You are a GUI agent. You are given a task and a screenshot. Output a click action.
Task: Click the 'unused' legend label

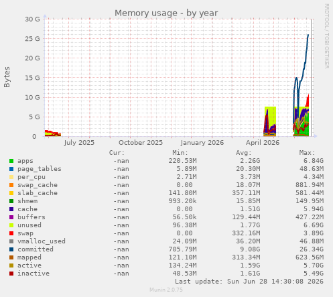pyautogui.click(x=29, y=225)
